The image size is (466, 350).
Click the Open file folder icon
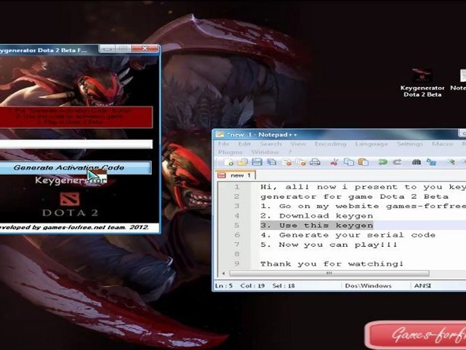tap(243, 162)
